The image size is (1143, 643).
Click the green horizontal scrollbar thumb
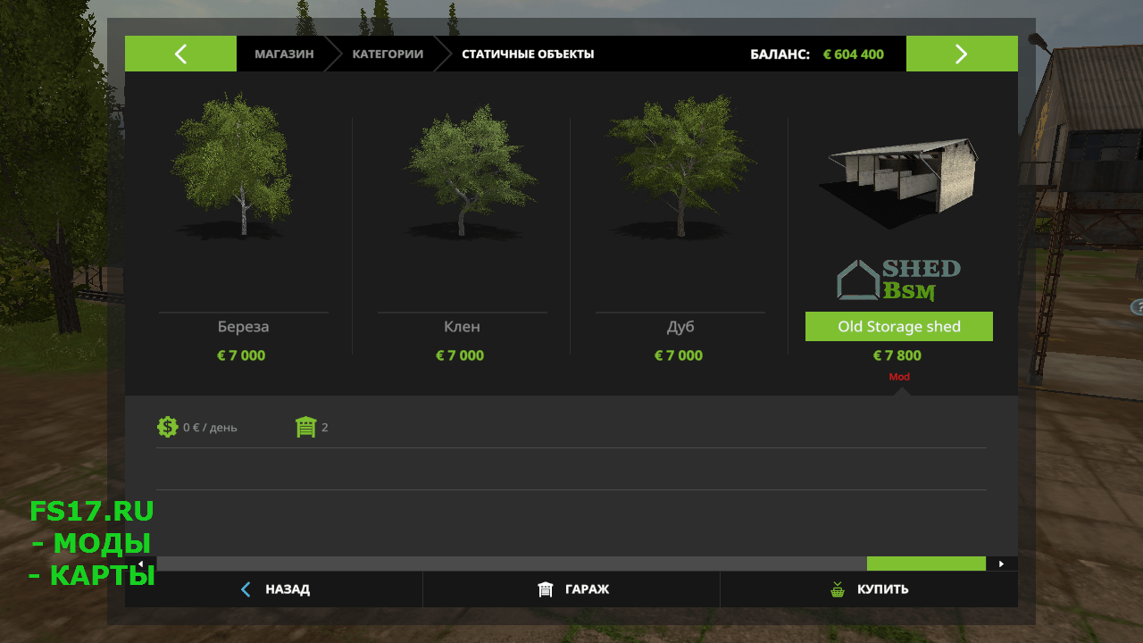coord(926,564)
